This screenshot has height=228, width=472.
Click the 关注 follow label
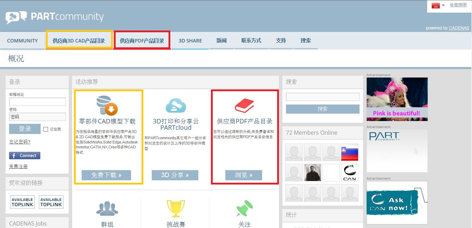tap(245, 224)
